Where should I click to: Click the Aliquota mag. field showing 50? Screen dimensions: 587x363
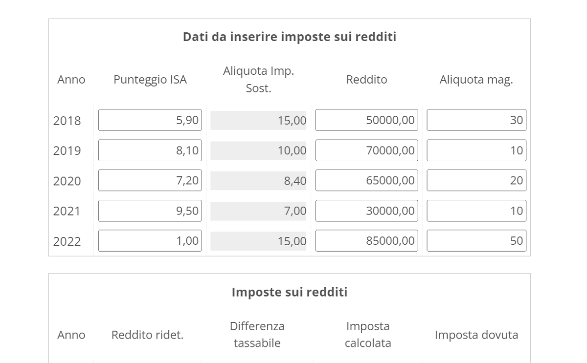(475, 240)
